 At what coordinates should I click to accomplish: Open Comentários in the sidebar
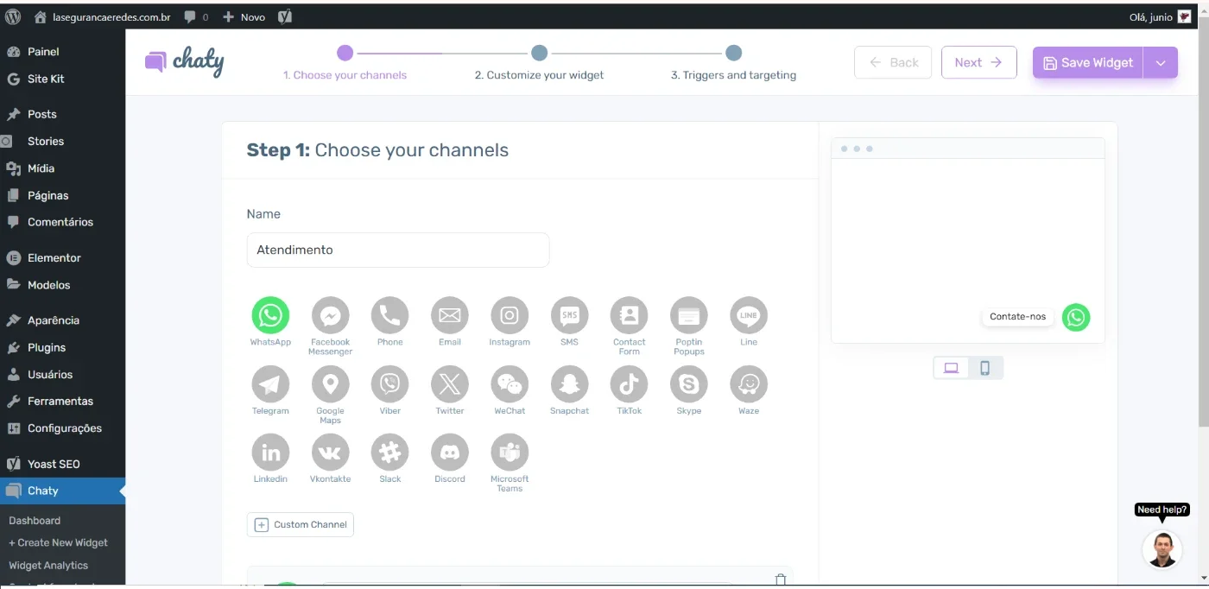point(62,222)
